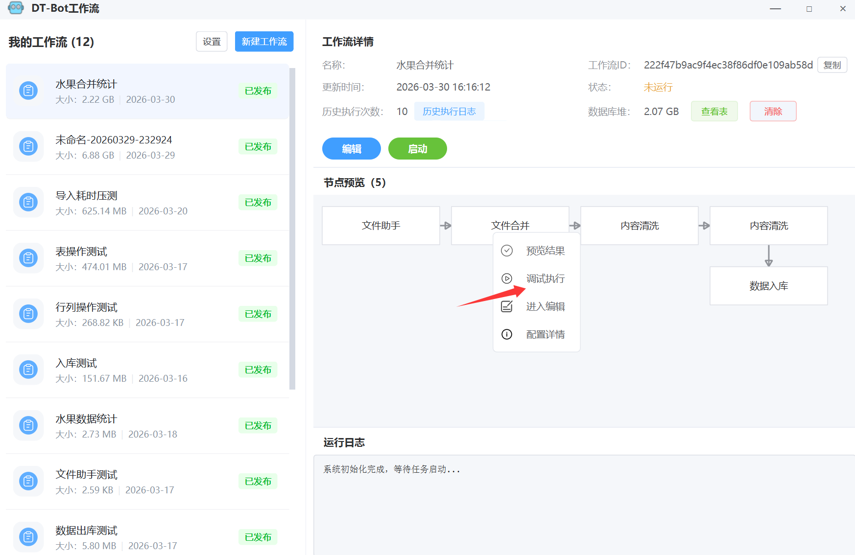The width and height of the screenshot is (855, 555).
Task: Copy the workflow ID using 复制 button
Action: pyautogui.click(x=832, y=65)
